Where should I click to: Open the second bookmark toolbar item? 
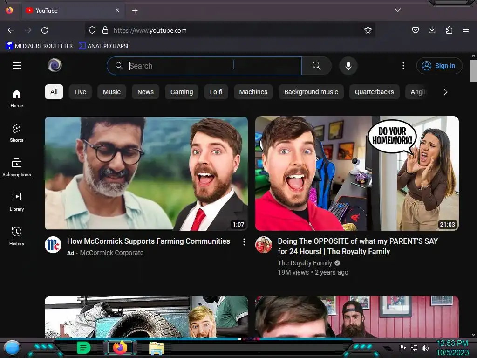[x=104, y=46]
